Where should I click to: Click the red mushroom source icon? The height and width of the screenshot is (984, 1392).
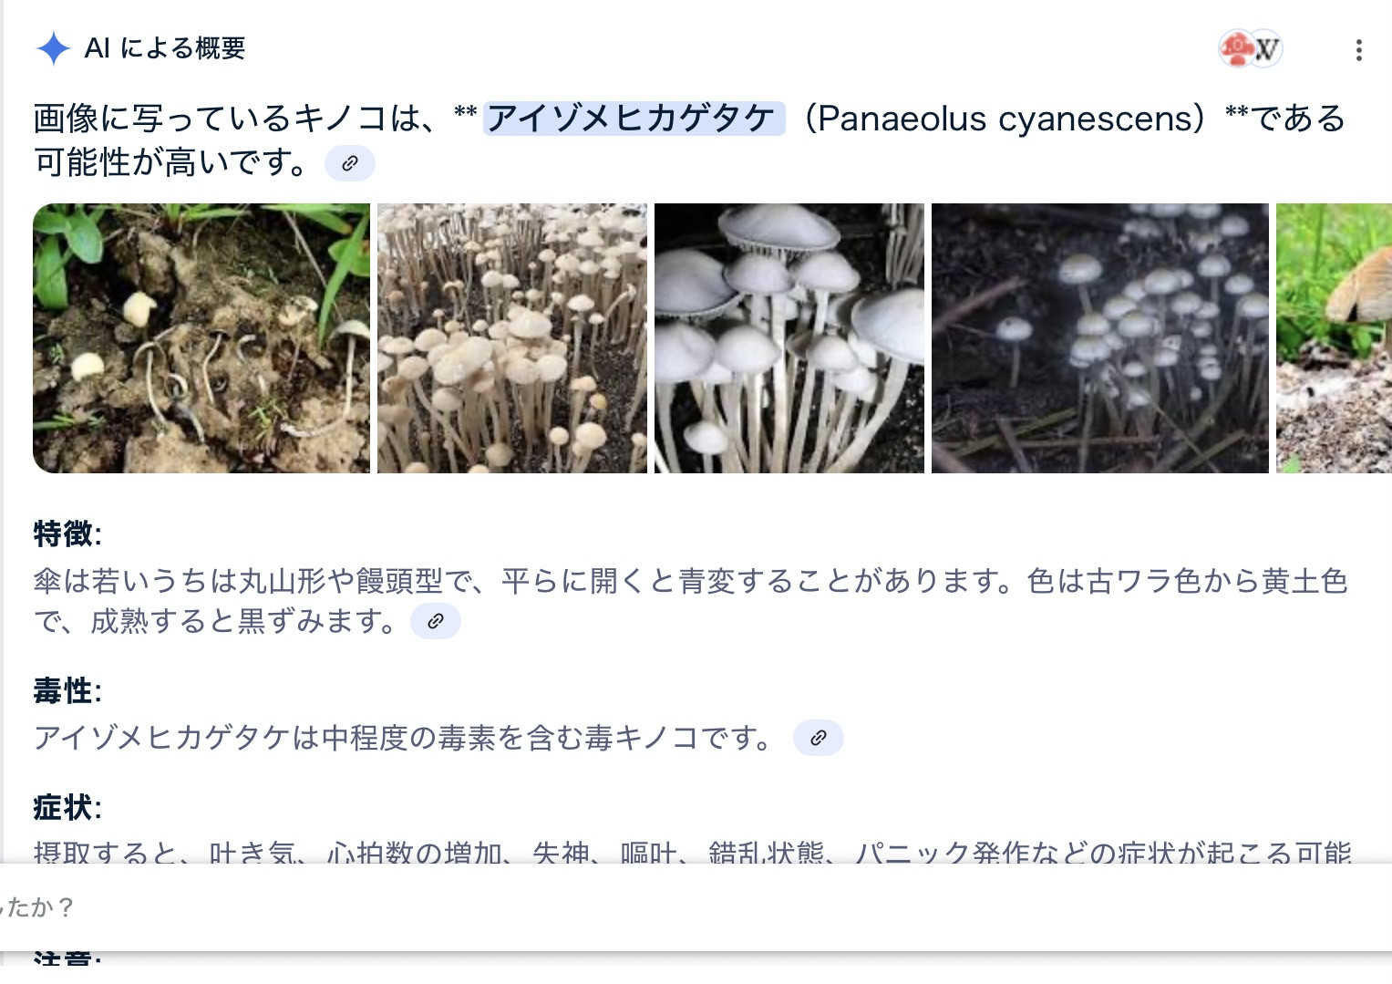(1236, 49)
